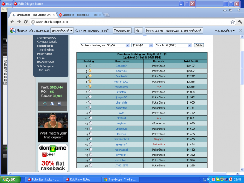Viewport: 244px width, 183px height.
Task: Open the derby555 player link
Action: 122,71
